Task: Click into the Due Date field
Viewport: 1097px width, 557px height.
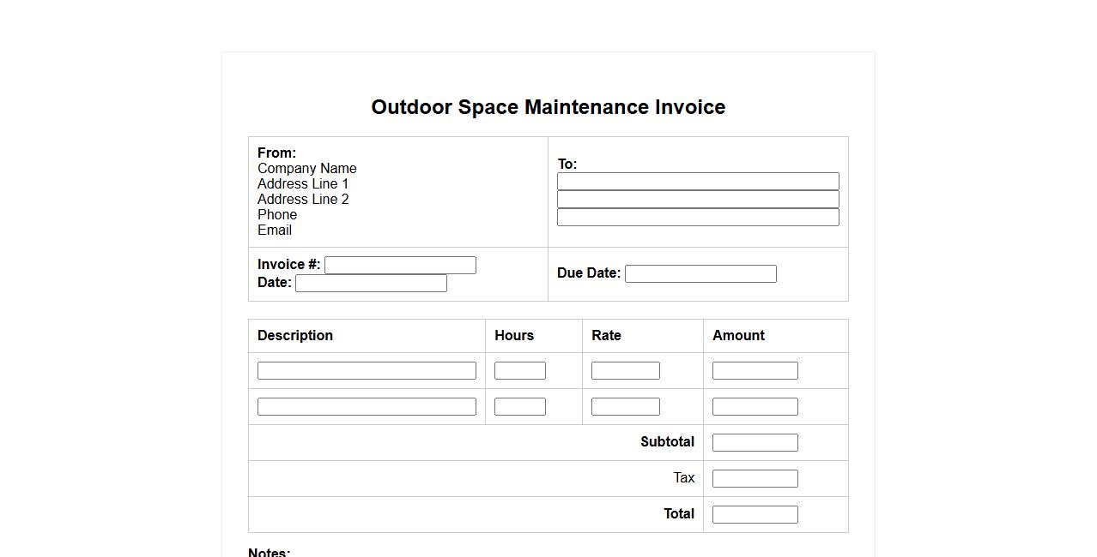Action: [700, 274]
